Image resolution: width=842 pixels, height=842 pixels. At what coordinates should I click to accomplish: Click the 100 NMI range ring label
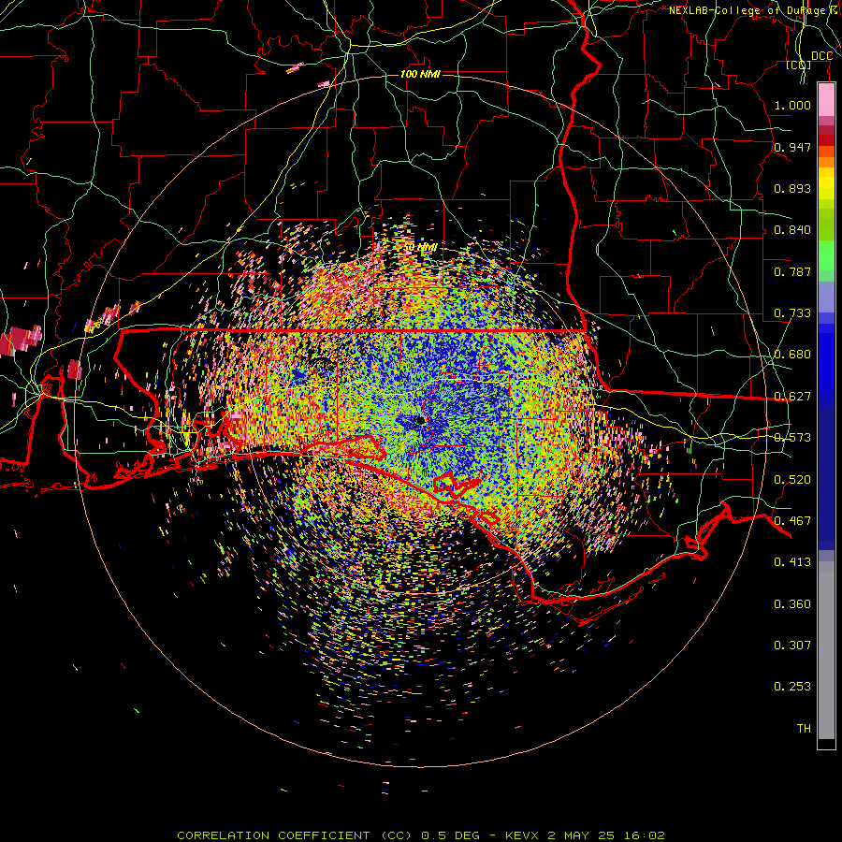(420, 74)
